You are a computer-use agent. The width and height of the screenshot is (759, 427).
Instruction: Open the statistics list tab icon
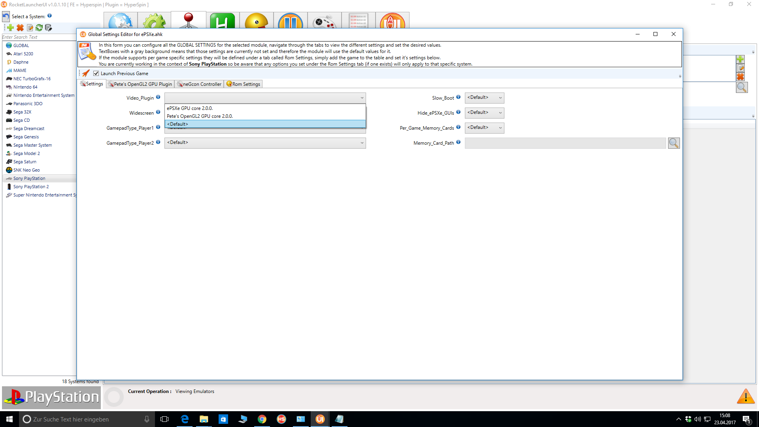(359, 21)
